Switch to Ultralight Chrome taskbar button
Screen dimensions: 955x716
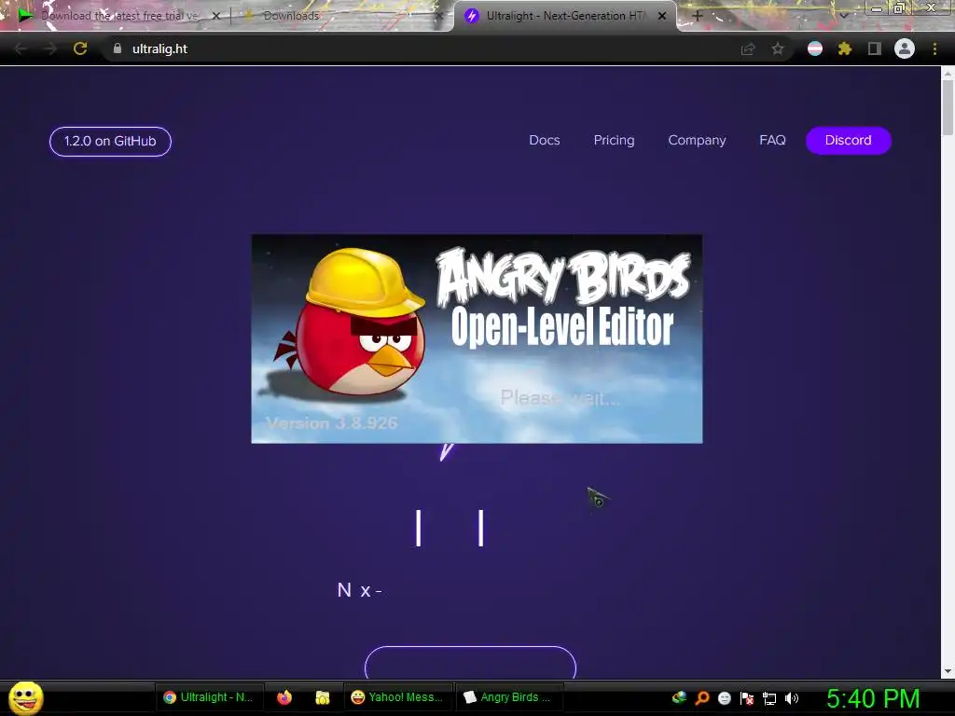[209, 697]
